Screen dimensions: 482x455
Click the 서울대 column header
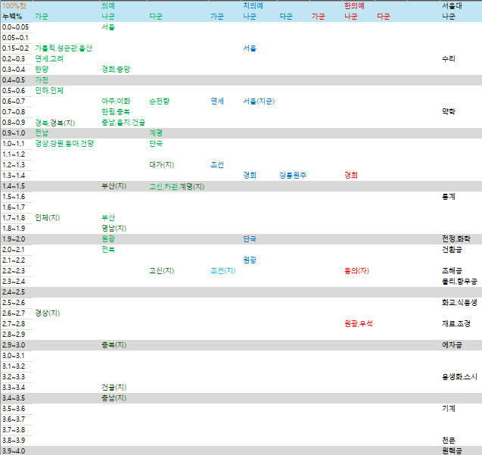click(452, 5)
